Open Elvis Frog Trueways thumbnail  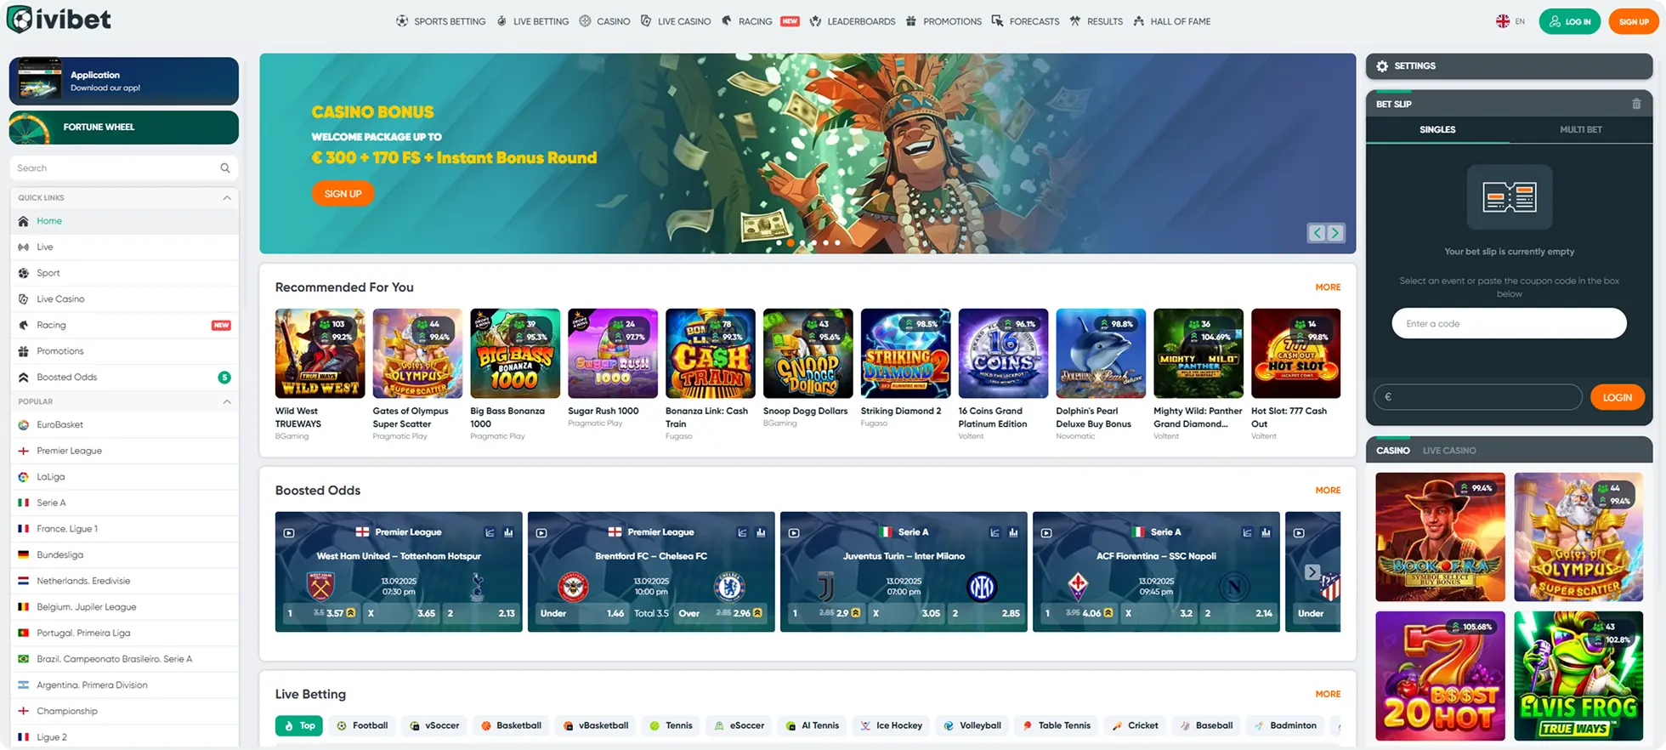(x=1578, y=676)
